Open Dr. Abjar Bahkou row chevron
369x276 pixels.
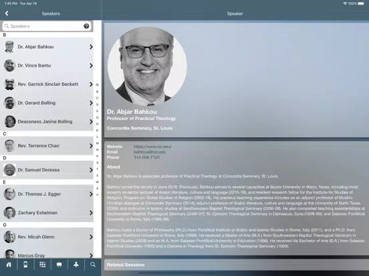[91, 47]
